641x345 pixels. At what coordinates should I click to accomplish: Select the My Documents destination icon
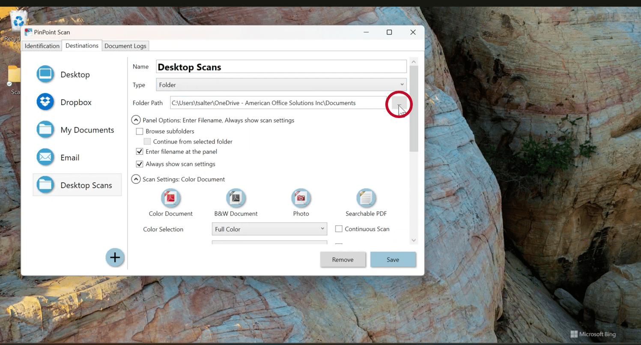(45, 130)
